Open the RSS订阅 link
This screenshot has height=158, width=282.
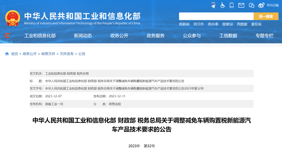click(x=273, y=5)
